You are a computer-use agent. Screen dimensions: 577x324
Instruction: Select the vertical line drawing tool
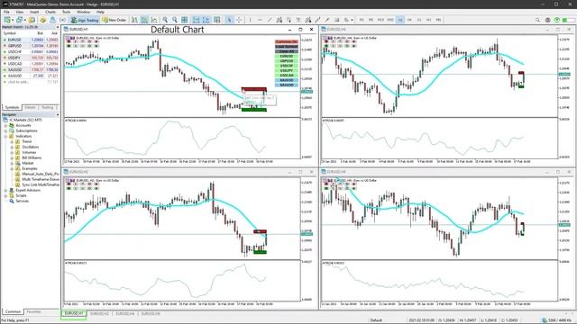[251, 20]
